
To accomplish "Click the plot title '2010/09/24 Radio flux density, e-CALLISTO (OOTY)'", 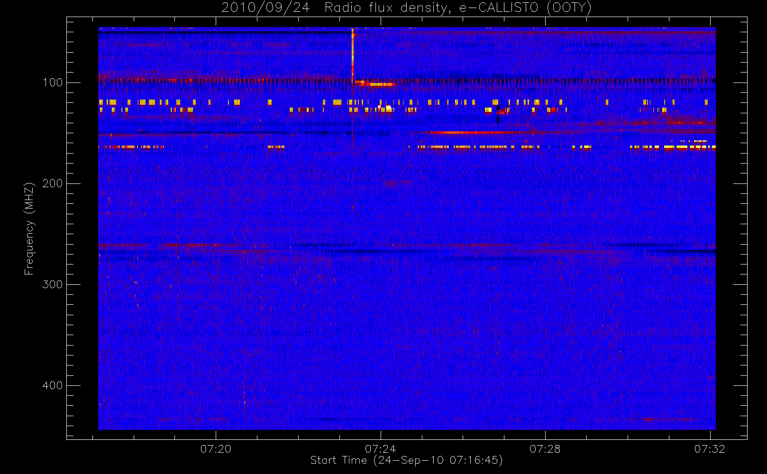I will [406, 8].
